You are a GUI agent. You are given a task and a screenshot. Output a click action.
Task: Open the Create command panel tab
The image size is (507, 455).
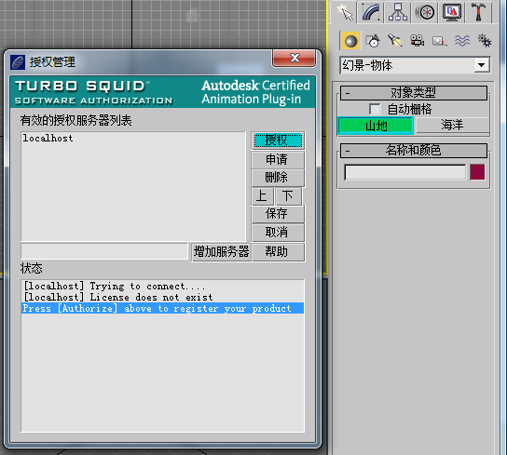(345, 12)
